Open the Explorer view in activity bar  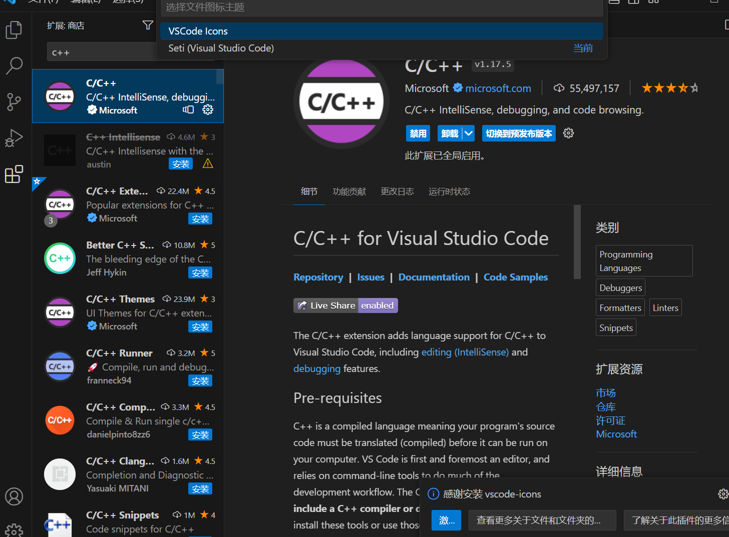click(14, 30)
